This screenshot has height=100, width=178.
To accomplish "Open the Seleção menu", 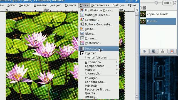I will point(25,5).
